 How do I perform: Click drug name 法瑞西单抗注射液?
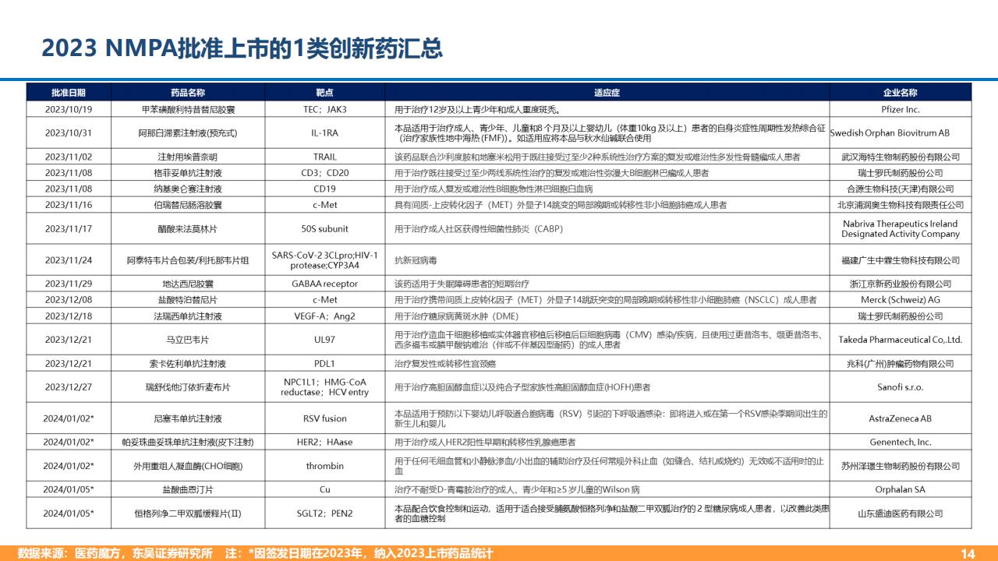pyautogui.click(x=188, y=316)
